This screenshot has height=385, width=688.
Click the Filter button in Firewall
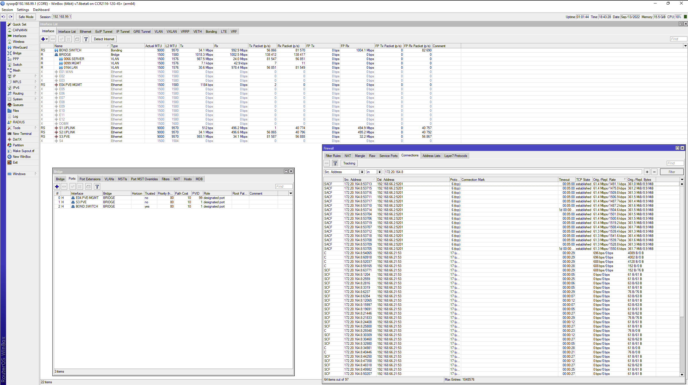(x=672, y=172)
